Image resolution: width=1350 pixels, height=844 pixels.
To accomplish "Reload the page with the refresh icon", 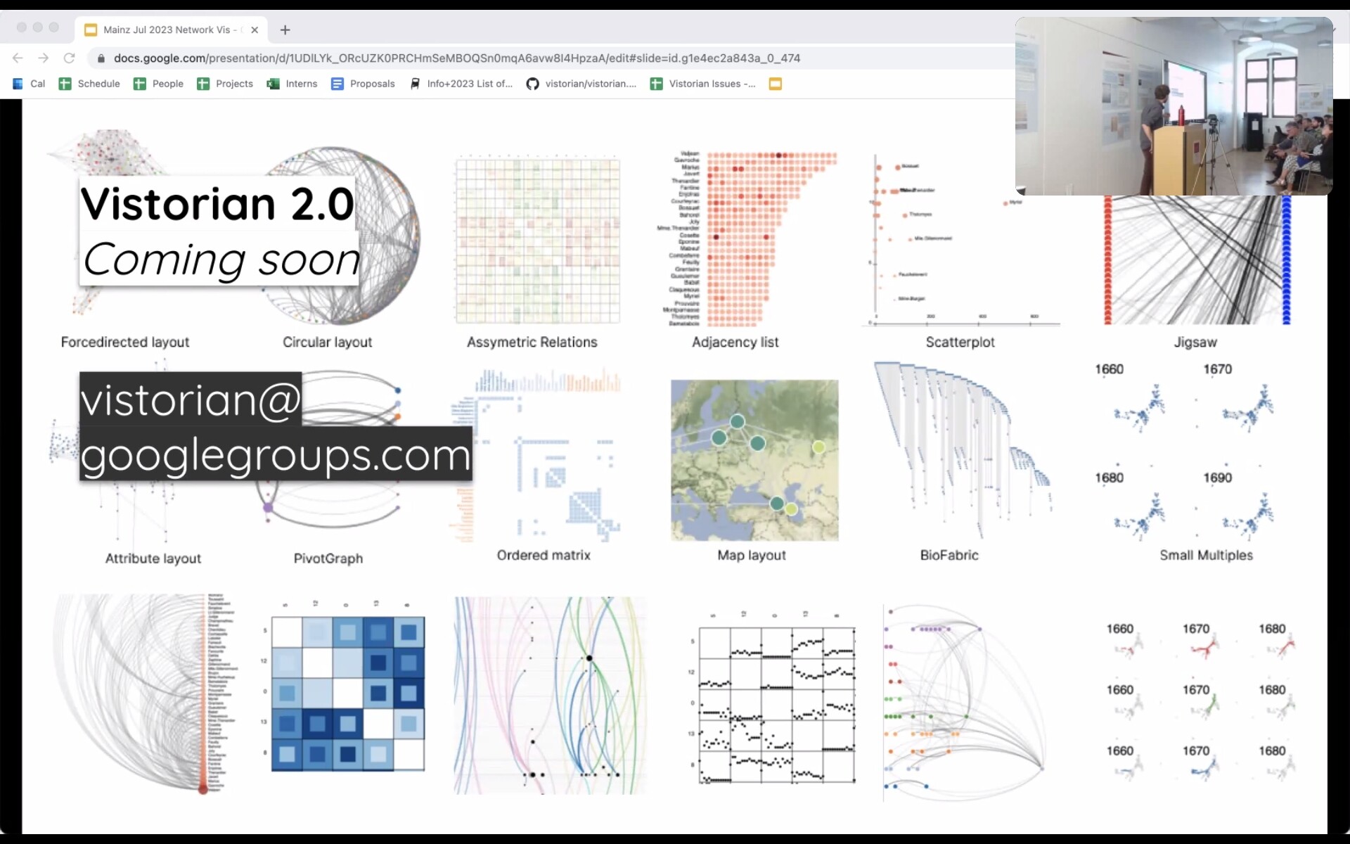I will 69,58.
